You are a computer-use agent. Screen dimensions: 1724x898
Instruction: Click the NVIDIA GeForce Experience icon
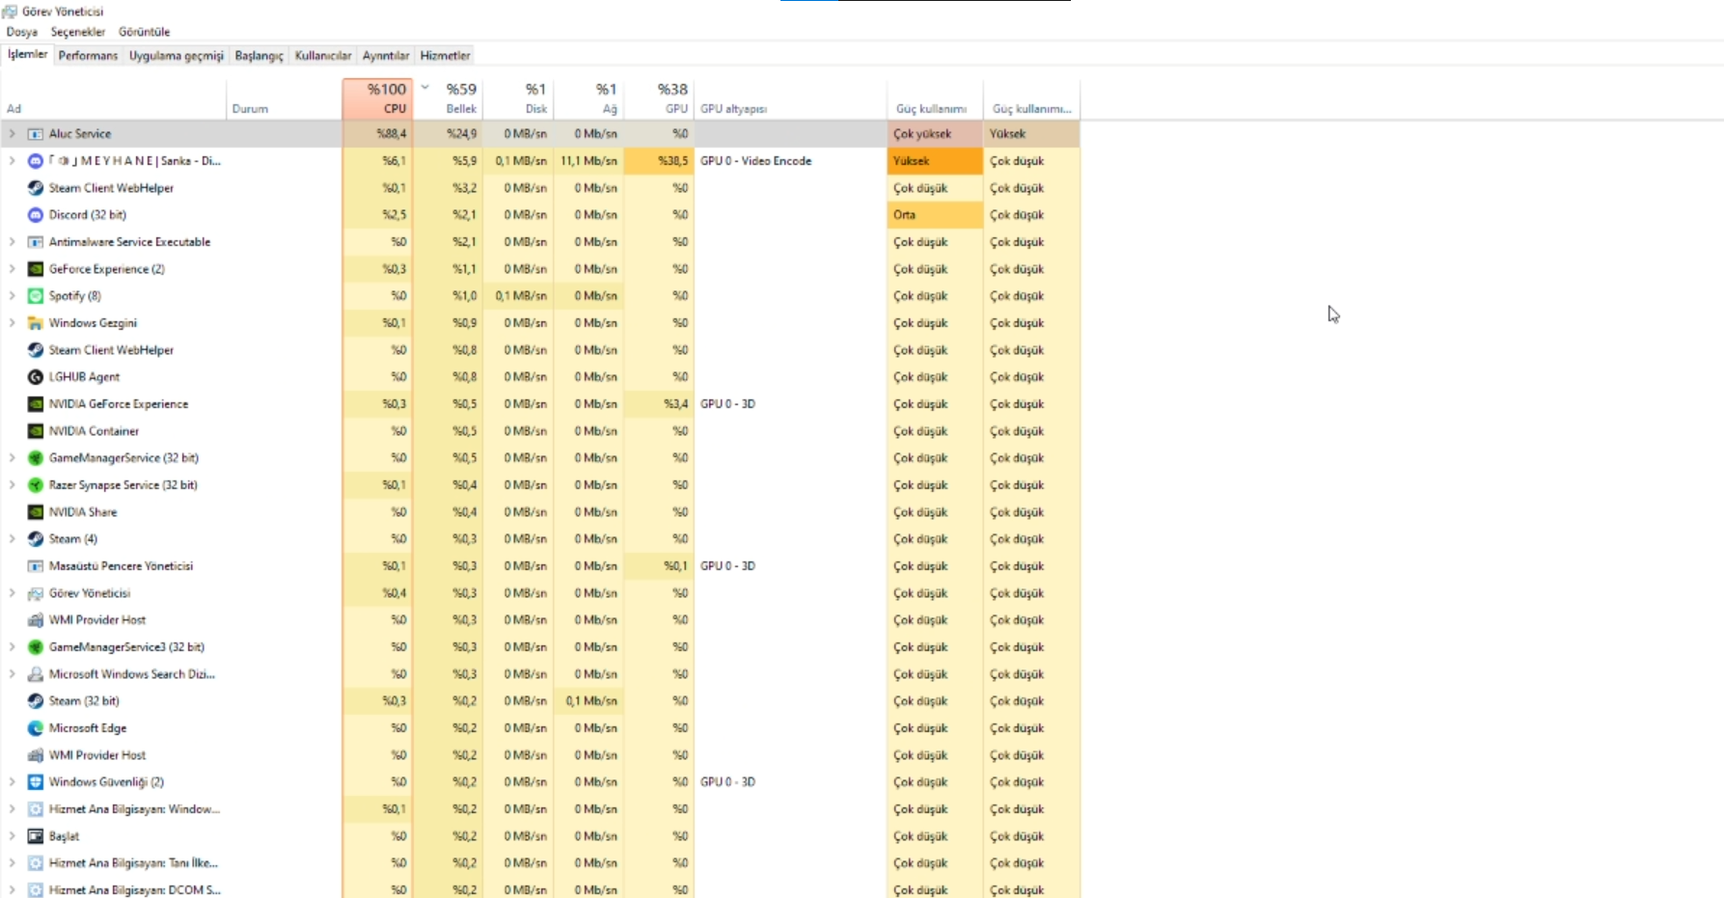click(x=36, y=404)
